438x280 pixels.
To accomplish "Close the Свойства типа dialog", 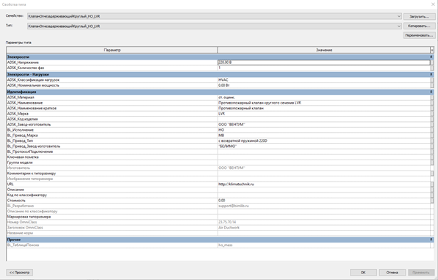I will [434, 4].
